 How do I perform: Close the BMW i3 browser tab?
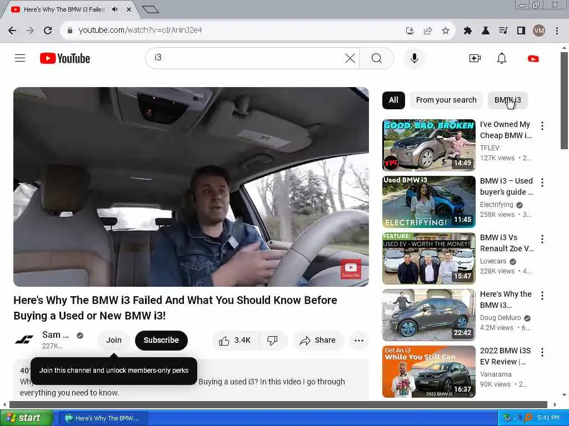point(129,9)
